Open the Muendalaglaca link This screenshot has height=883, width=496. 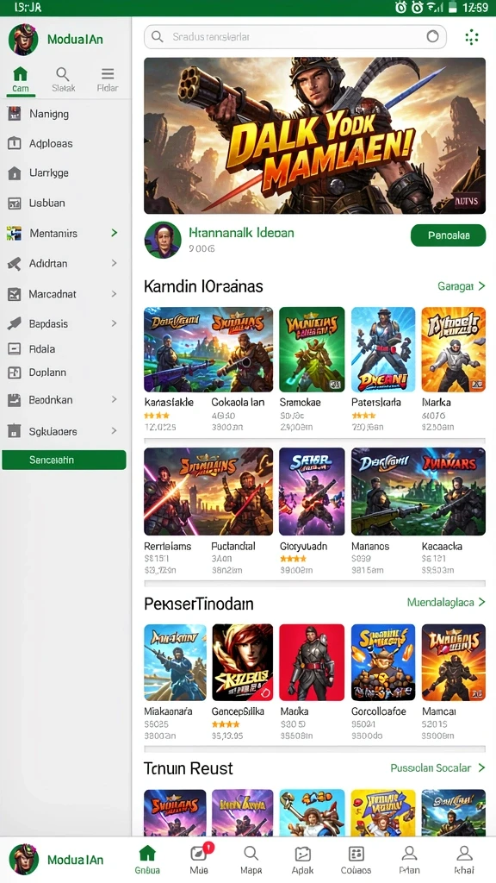(446, 602)
